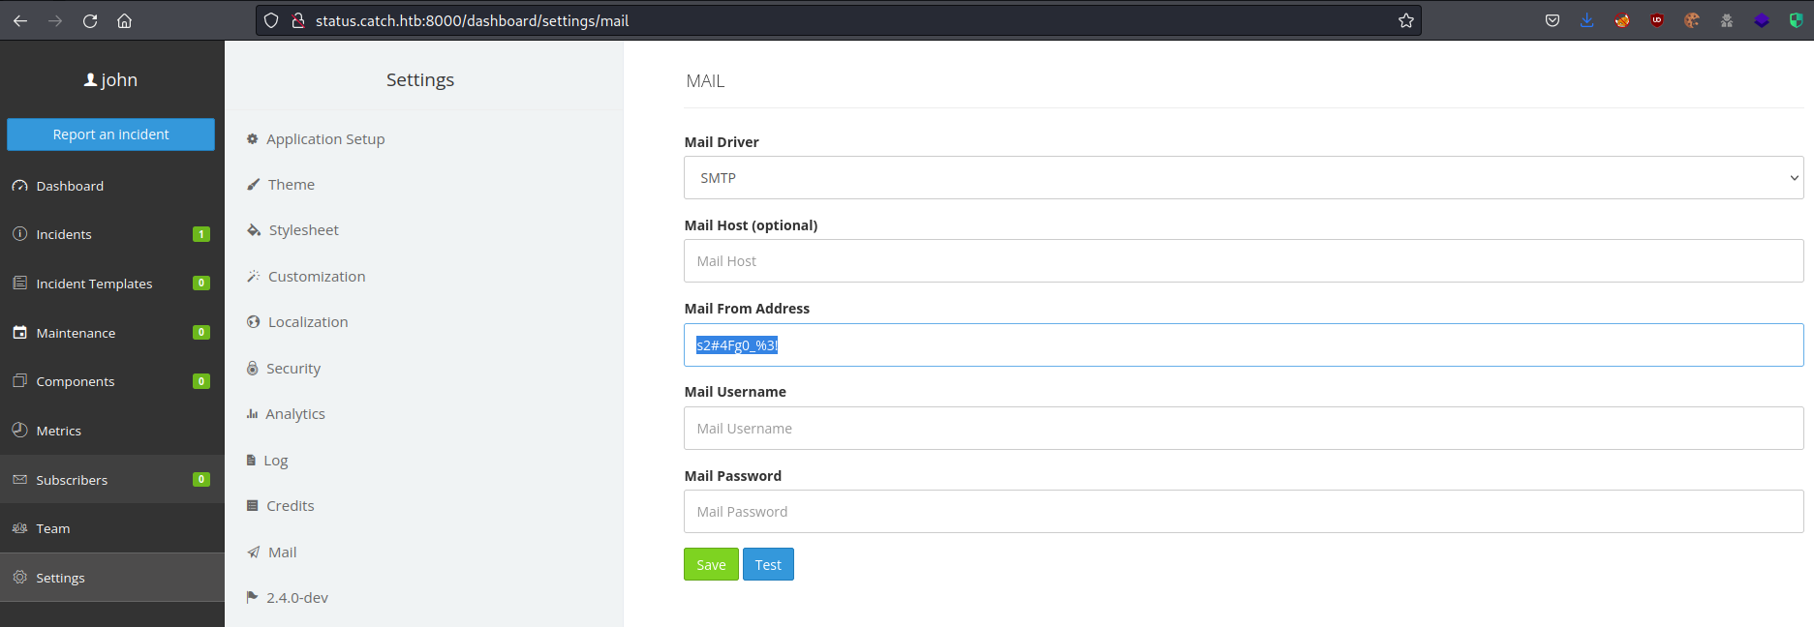Click the Incidents count badge
This screenshot has height=627, width=1814.
[201, 234]
